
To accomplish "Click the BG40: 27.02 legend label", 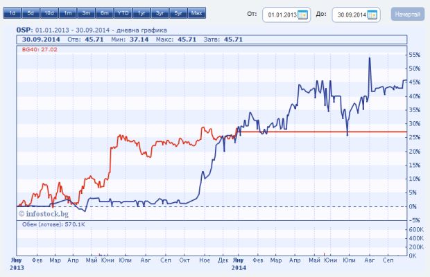I will click(40, 50).
